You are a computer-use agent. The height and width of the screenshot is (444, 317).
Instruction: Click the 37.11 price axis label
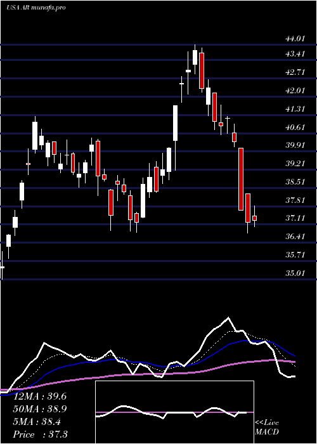coord(295,218)
